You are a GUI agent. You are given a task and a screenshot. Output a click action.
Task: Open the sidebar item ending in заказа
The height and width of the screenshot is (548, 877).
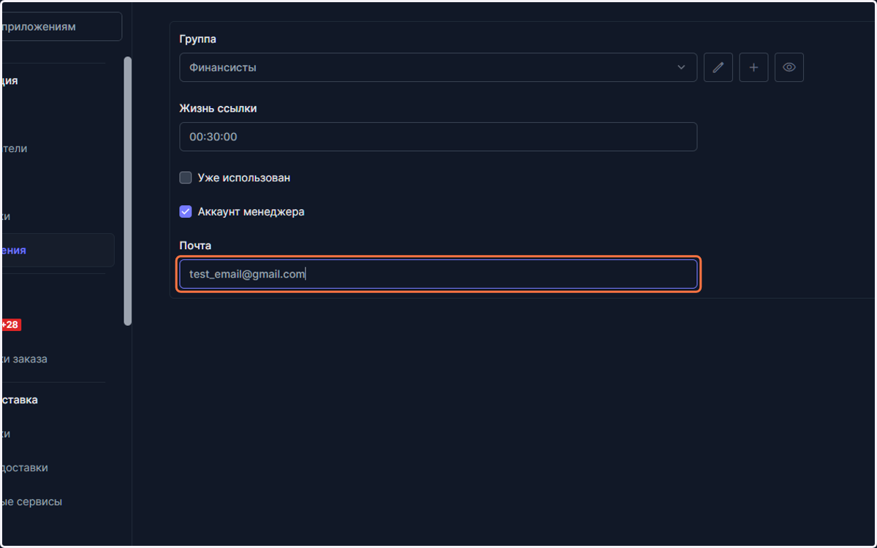[x=24, y=359]
